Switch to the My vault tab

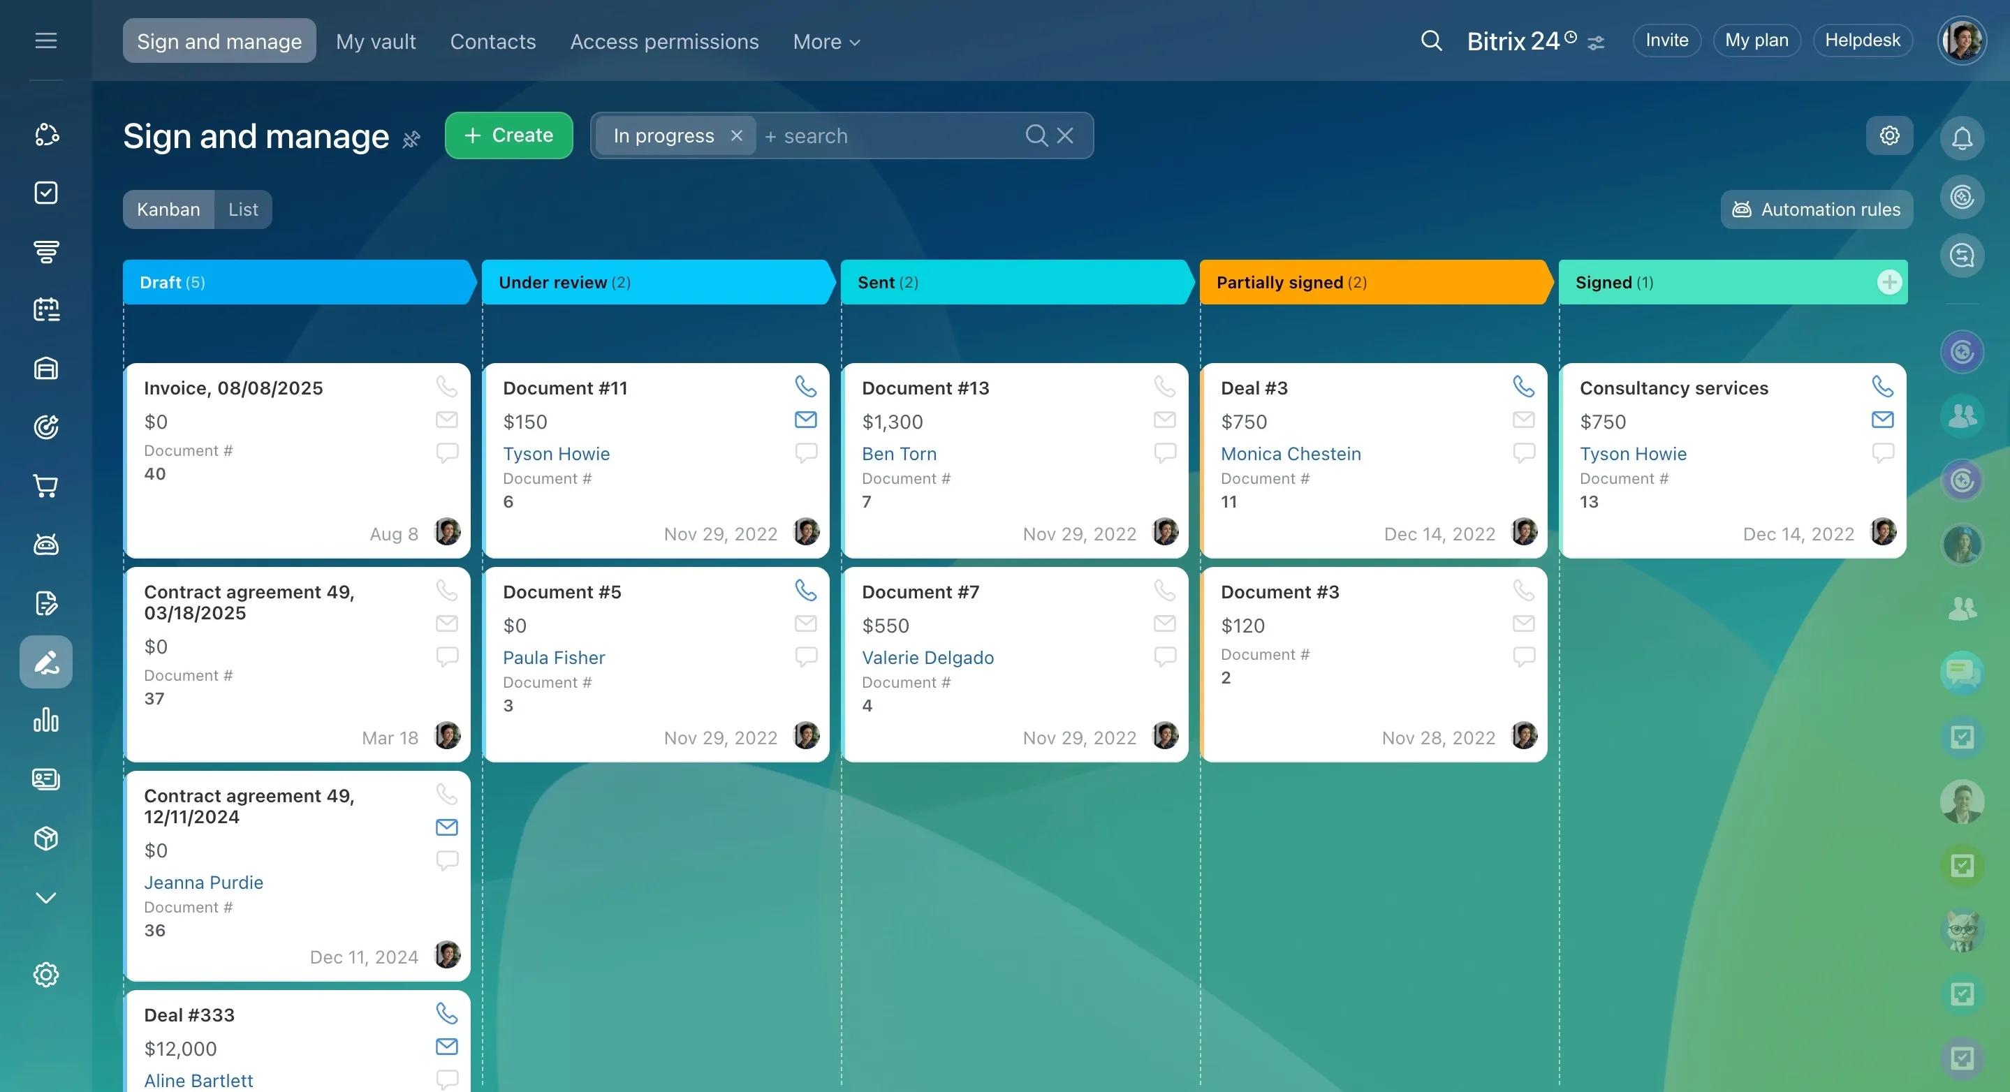coord(376,41)
